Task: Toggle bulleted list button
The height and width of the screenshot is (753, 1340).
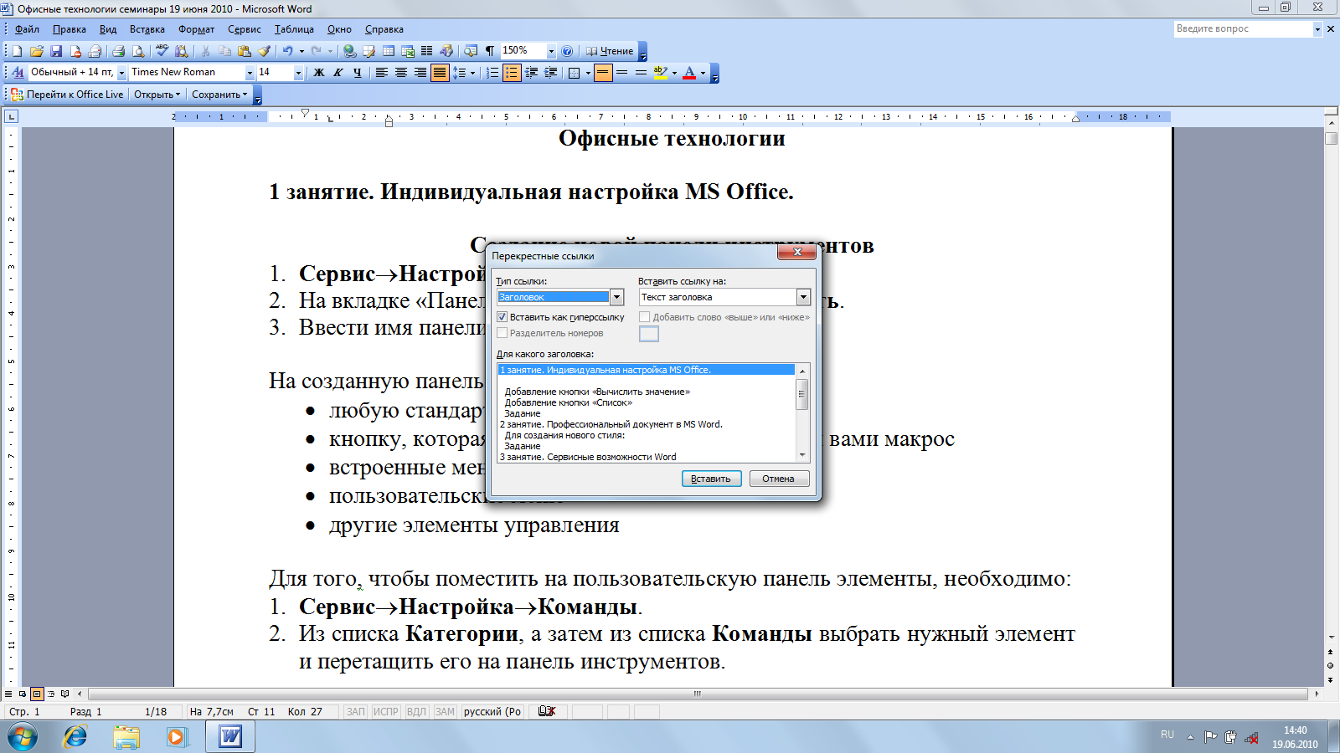Action: coord(512,73)
